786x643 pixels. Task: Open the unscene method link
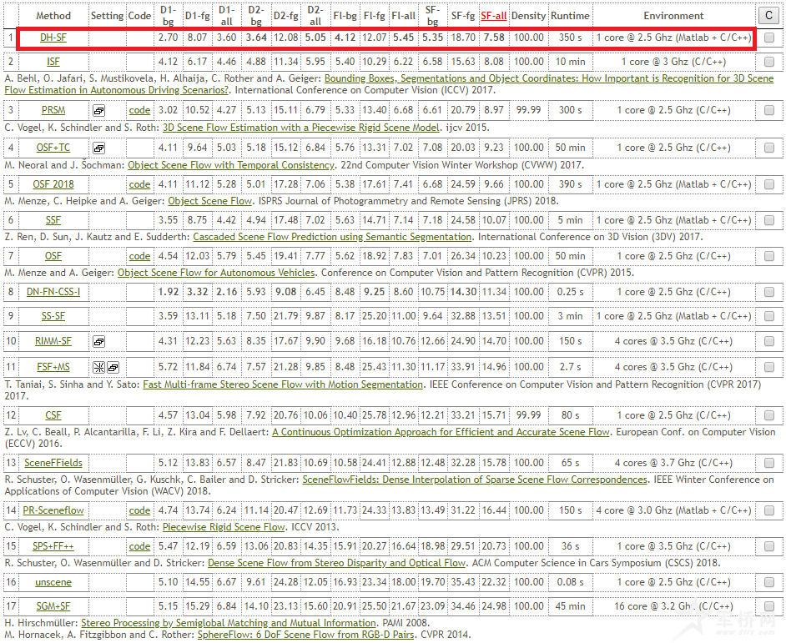(x=53, y=582)
